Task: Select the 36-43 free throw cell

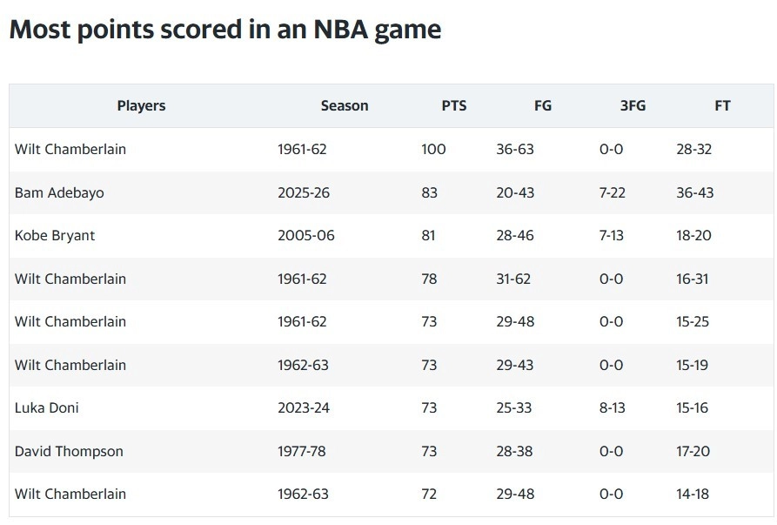Action: tap(695, 192)
